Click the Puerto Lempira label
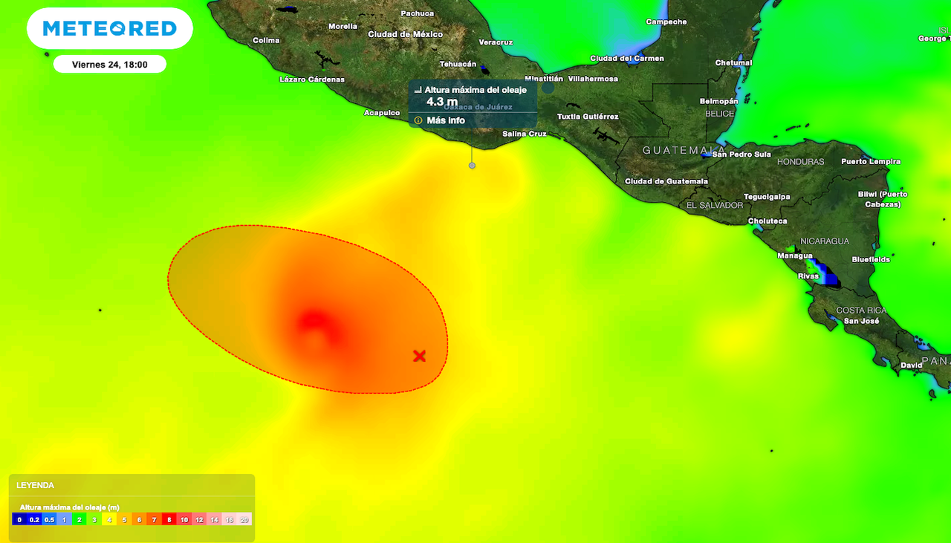The width and height of the screenshot is (951, 543). coord(871,161)
